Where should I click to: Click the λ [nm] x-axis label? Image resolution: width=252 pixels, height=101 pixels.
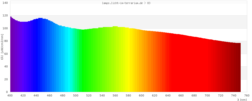(x=242, y=100)
